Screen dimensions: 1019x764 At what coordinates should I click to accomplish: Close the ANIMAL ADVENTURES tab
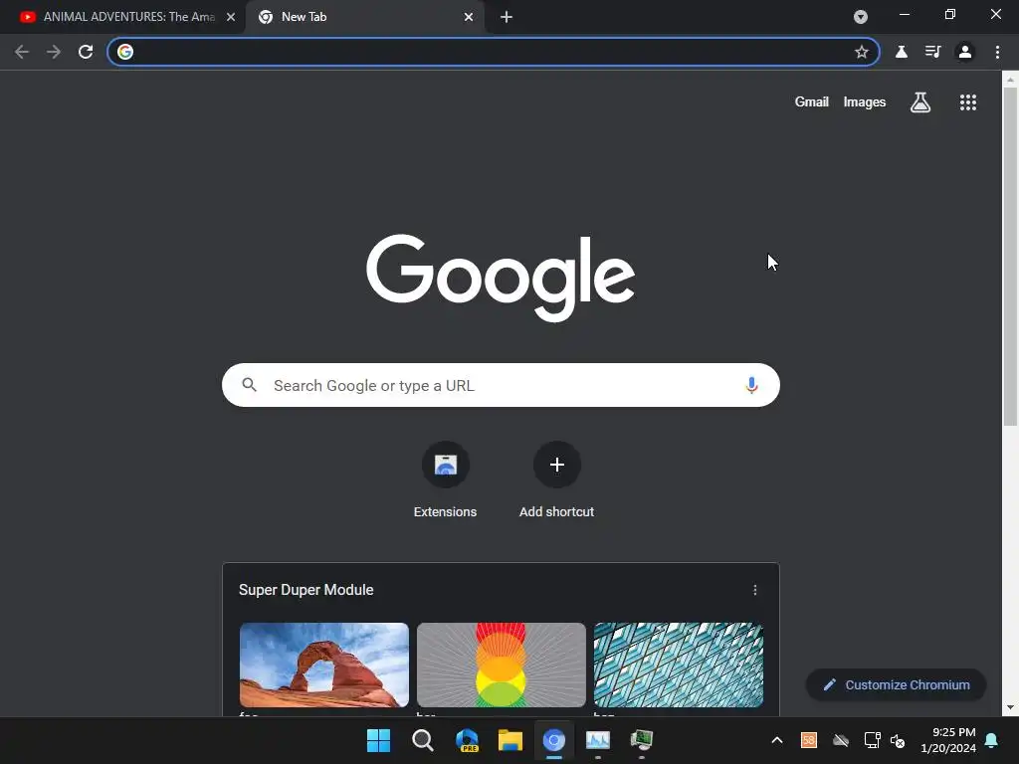click(x=231, y=17)
